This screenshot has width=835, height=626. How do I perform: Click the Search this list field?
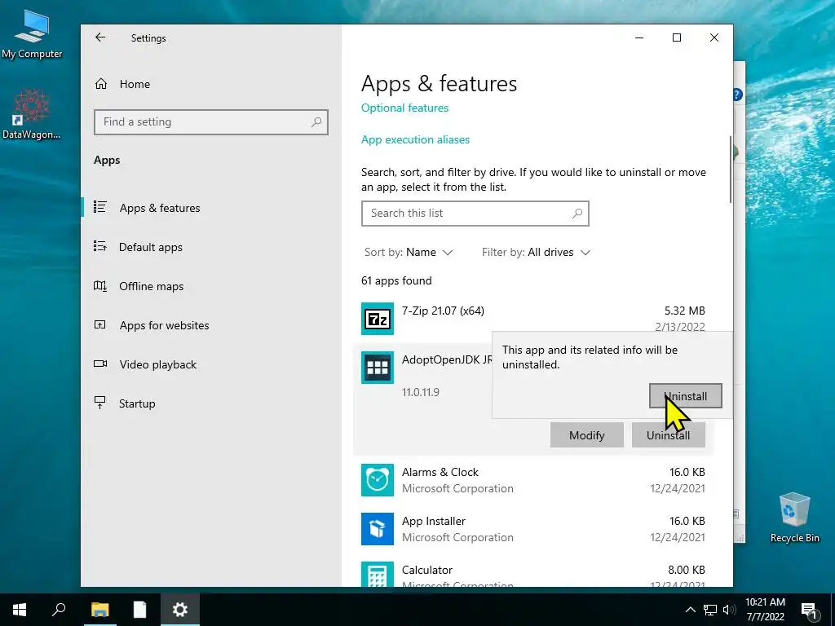coord(475,214)
